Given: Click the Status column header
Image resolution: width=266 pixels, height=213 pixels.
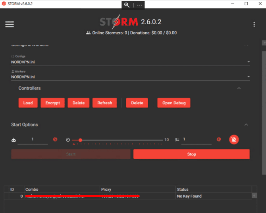Looking at the screenshot, I should coord(214,190).
